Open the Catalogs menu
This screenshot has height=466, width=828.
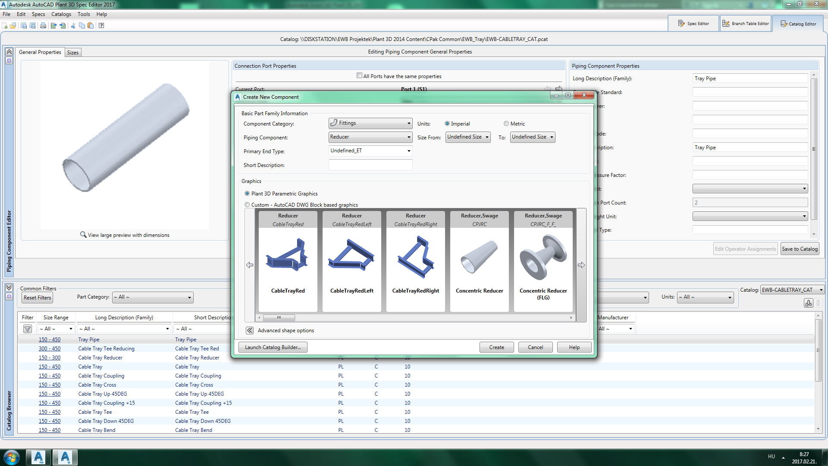tap(61, 14)
